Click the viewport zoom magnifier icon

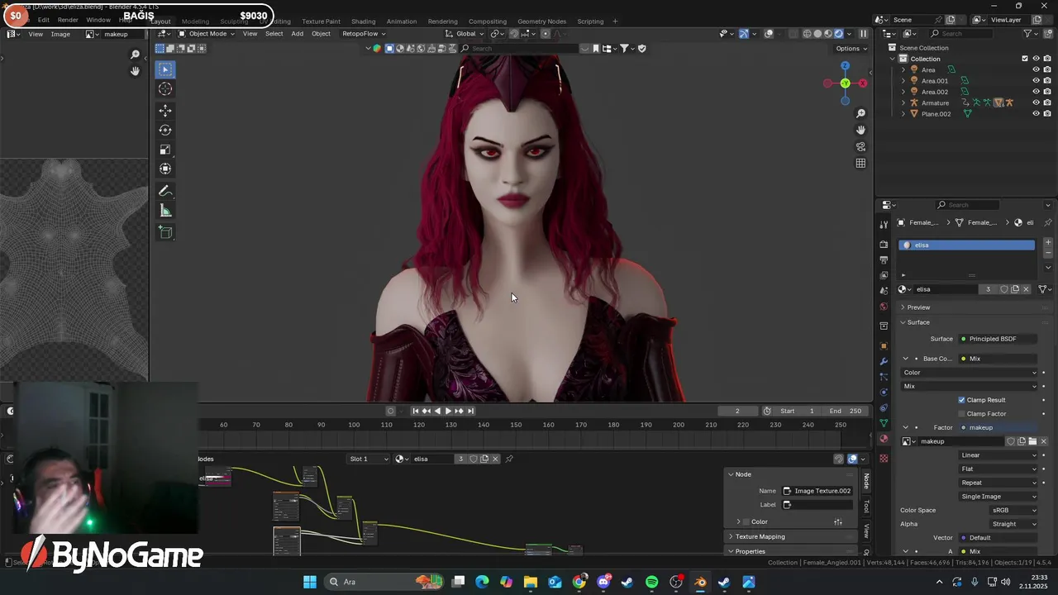(860, 113)
